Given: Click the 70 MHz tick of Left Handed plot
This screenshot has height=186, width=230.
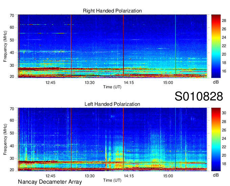Looking at the screenshot, I should (12, 109).
